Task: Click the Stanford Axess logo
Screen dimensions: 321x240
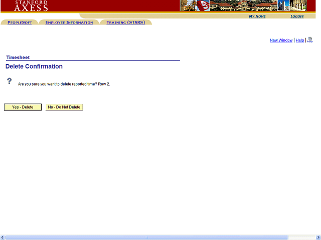Action: (x=31, y=5)
